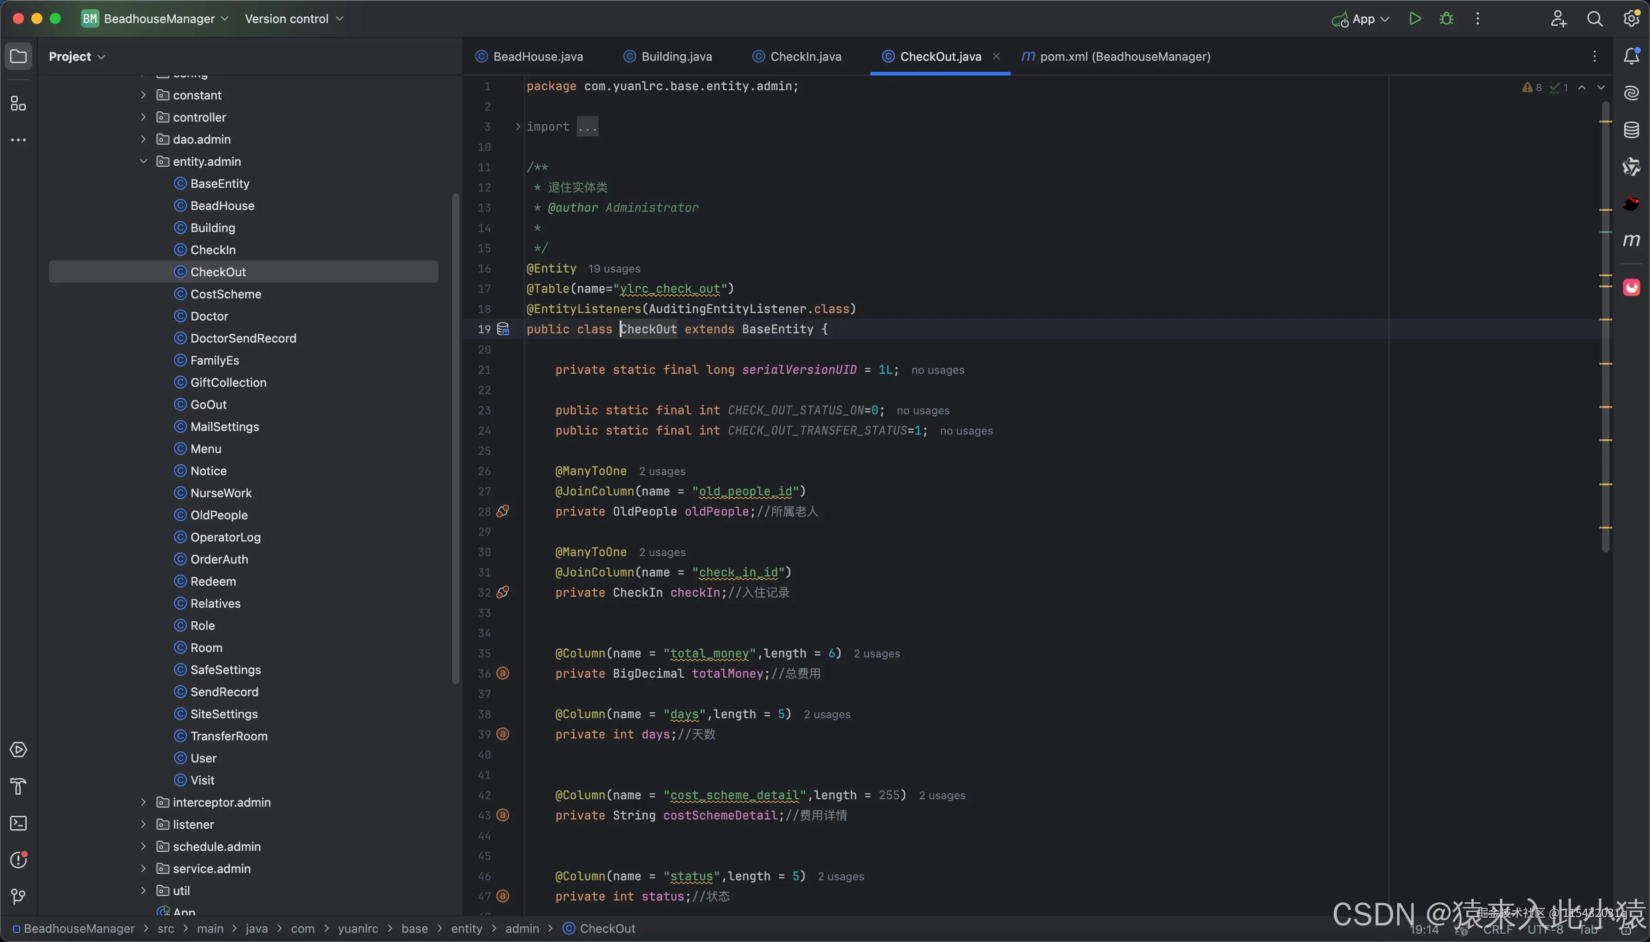Toggle the Project tool window folder icon
1650x942 pixels.
(19, 56)
